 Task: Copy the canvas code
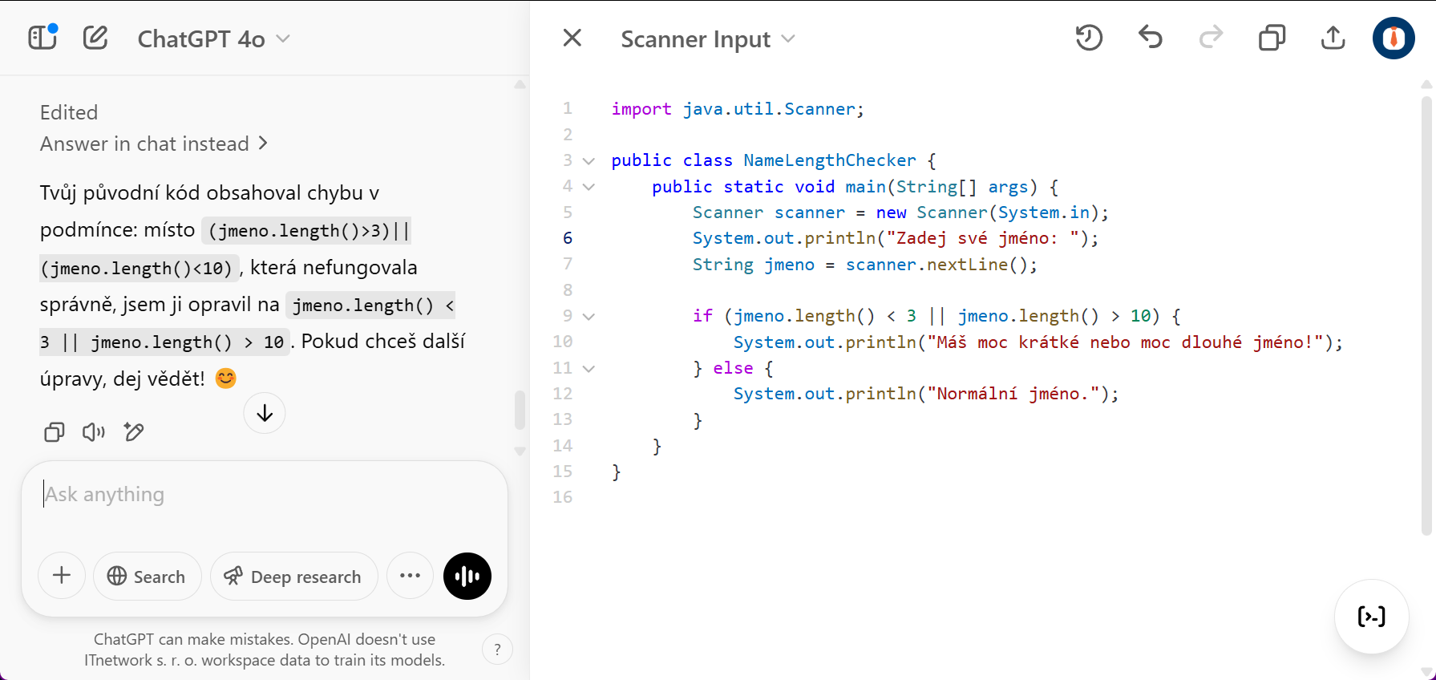[x=1272, y=38]
